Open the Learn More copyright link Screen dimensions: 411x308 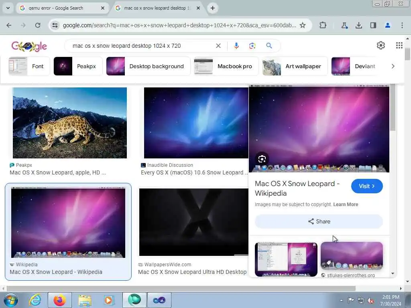(346, 205)
